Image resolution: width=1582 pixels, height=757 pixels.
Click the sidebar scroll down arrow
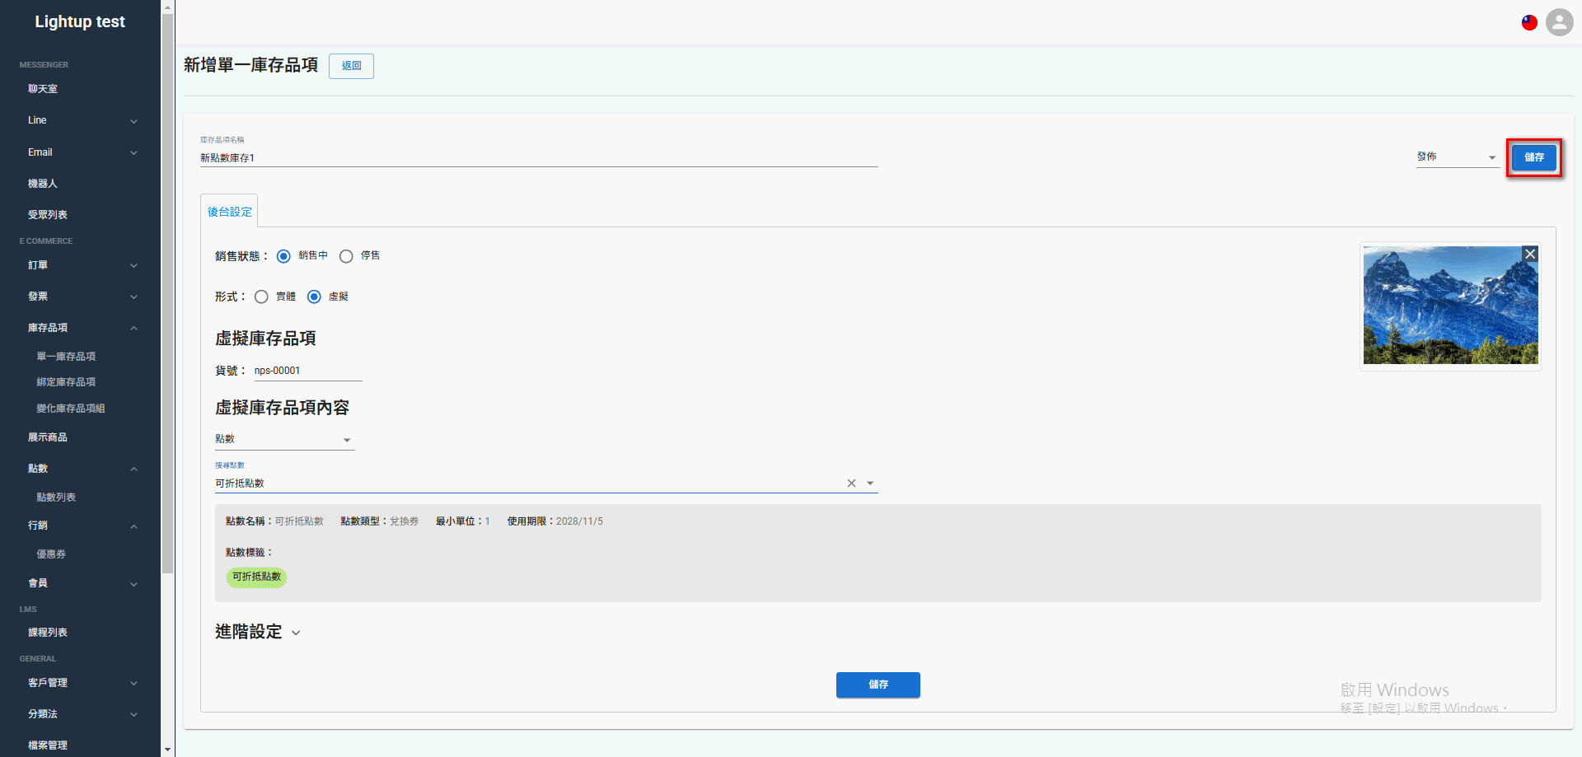[168, 750]
